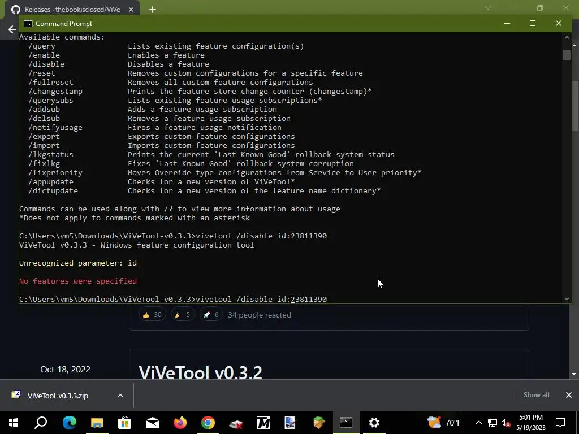Image resolution: width=579 pixels, height=434 pixels.
Task: Click the Oct 18, 2022 release date
Action: point(66,370)
